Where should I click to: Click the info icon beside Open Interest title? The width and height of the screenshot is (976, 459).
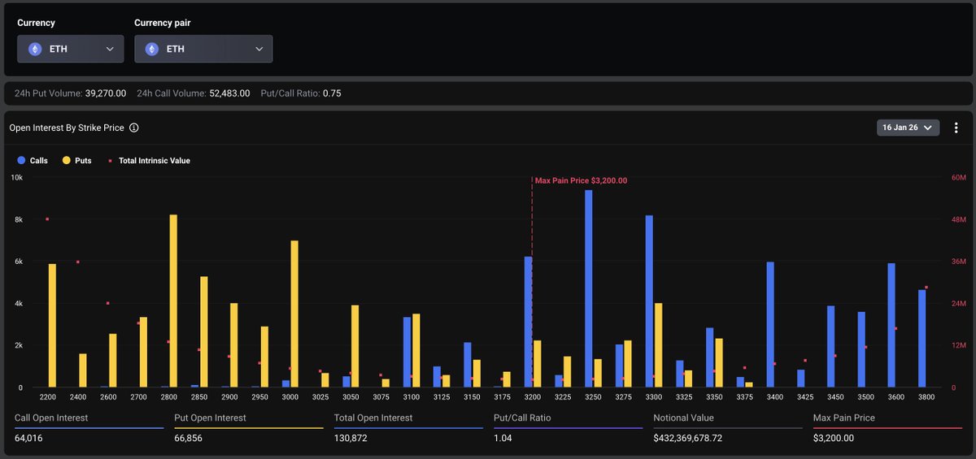click(x=134, y=128)
